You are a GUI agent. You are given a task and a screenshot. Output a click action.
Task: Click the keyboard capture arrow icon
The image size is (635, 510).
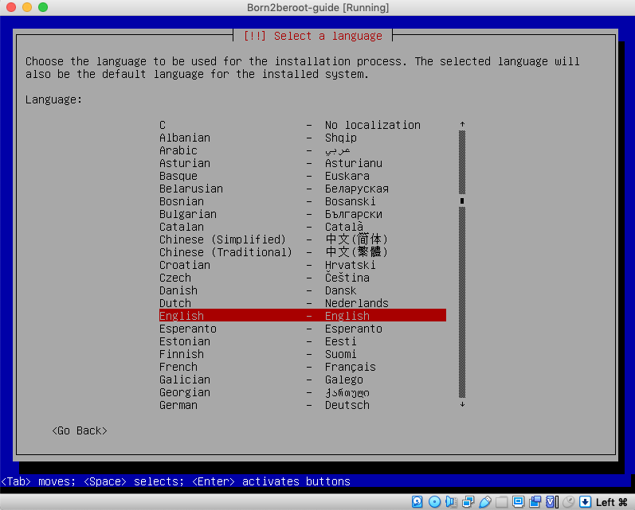tap(585, 502)
